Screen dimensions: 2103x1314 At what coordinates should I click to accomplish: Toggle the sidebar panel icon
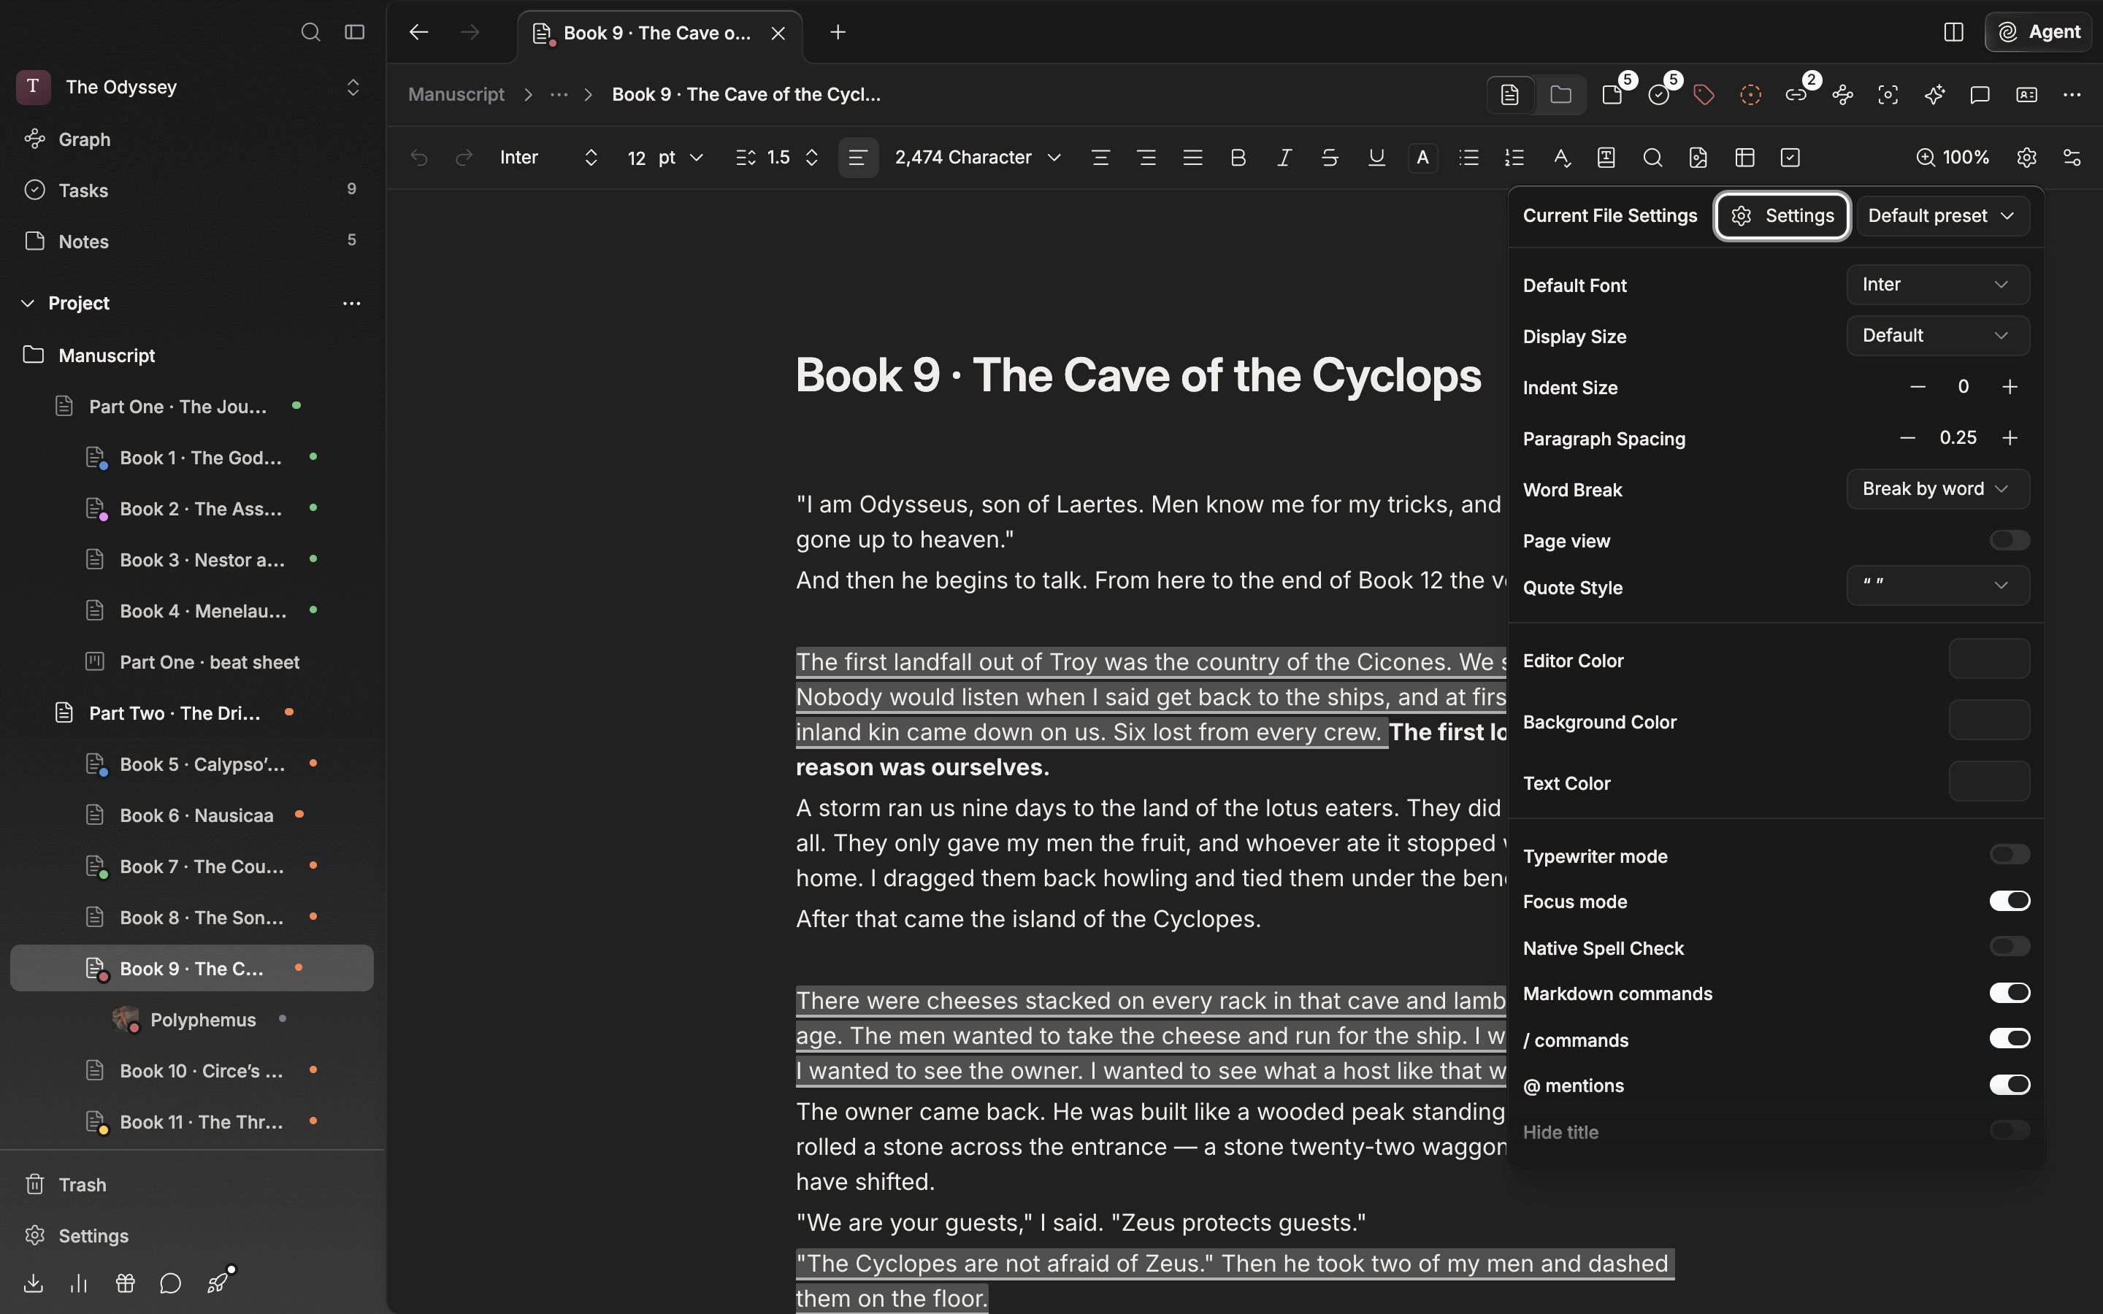(353, 32)
